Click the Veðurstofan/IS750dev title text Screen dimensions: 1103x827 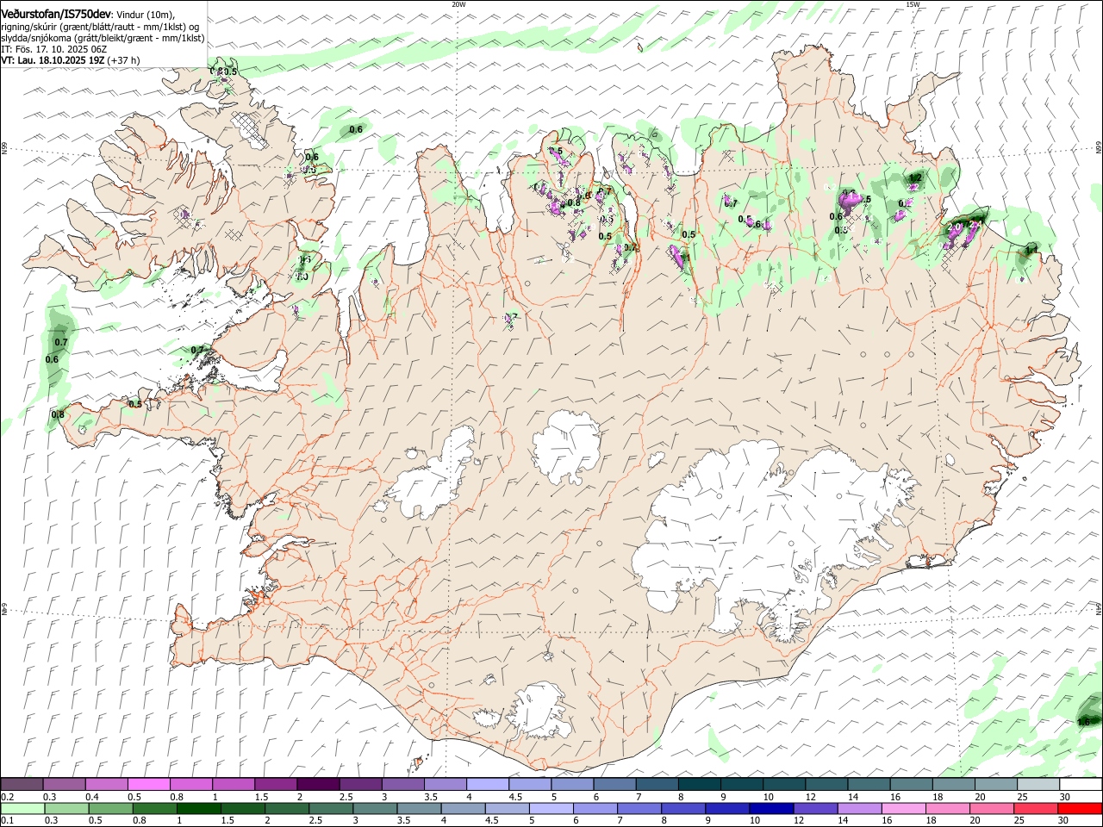coord(56,15)
